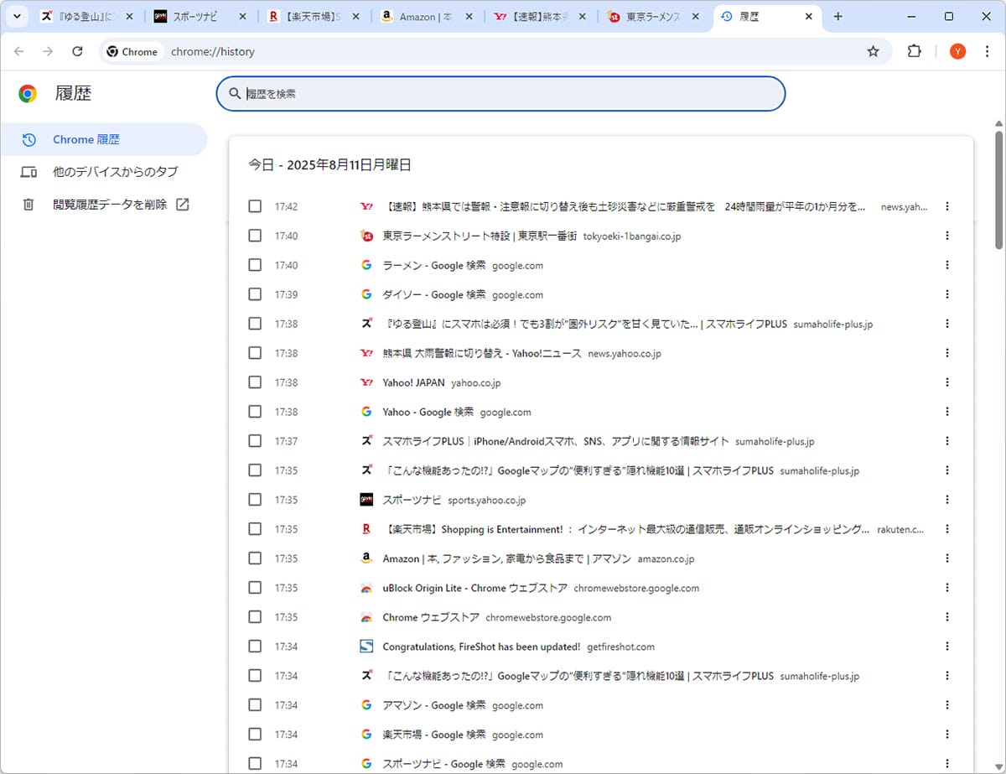Open more actions for Amazon entry
Viewport: 1006px width, 774px height.
point(947,558)
